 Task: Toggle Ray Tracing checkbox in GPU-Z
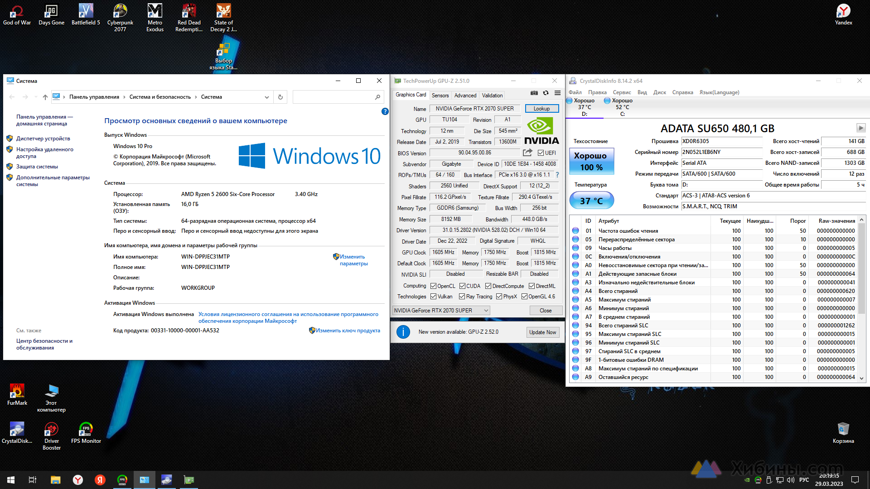point(462,297)
